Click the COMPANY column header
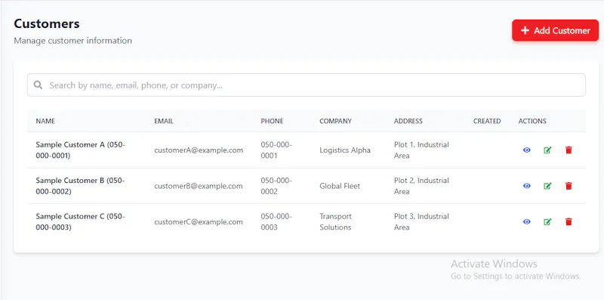604x300 pixels. tap(335, 121)
